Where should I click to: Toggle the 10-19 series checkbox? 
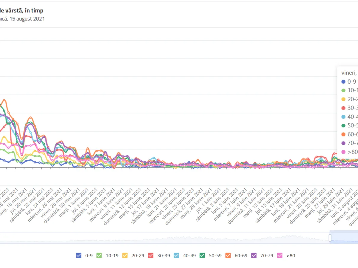99,255
